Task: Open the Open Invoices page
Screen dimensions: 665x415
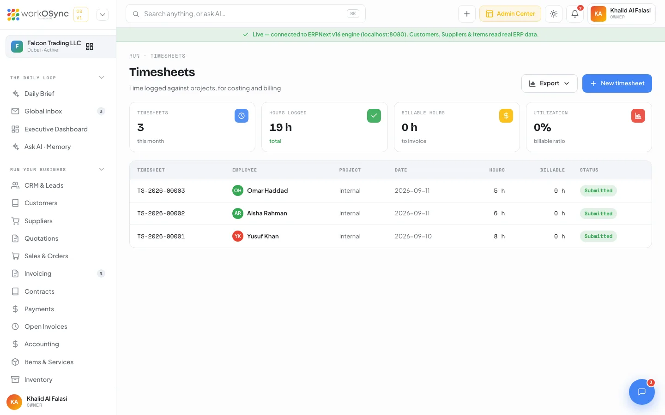Action: pyautogui.click(x=58, y=326)
